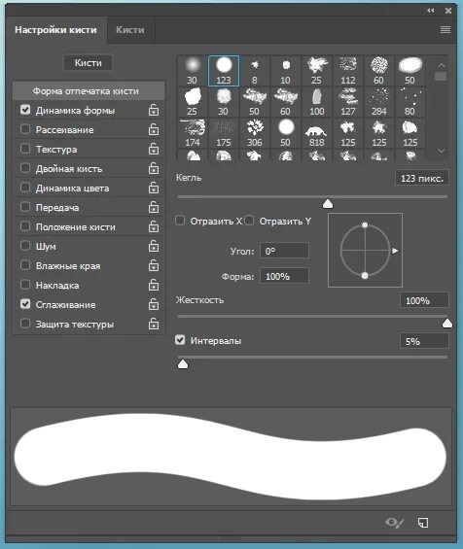Toggle the lock icon beside Двойная кисть
The height and width of the screenshot is (549, 463).
153,168
